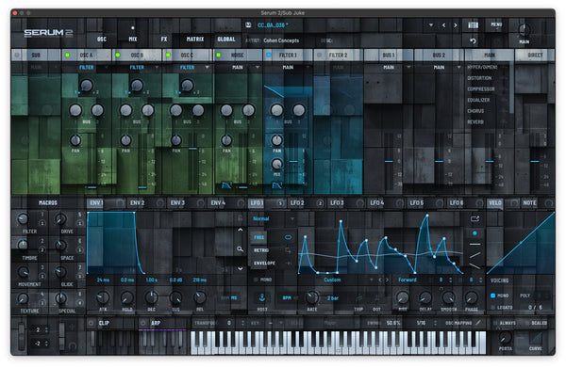
Task: Go to the next preset arrow
Action: [456, 25]
